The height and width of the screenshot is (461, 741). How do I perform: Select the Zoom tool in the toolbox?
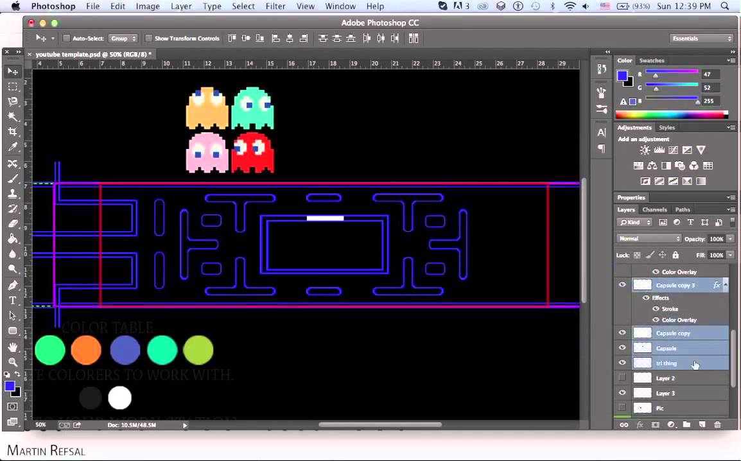[x=13, y=362]
